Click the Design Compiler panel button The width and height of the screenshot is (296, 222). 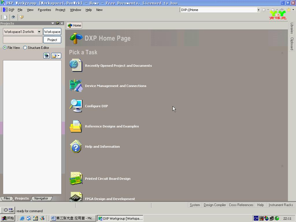pyautogui.click(x=215, y=205)
